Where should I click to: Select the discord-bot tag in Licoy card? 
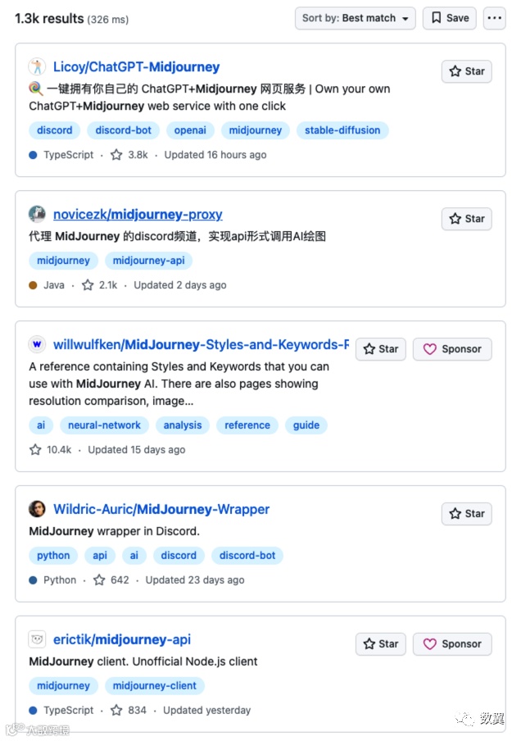(x=123, y=130)
